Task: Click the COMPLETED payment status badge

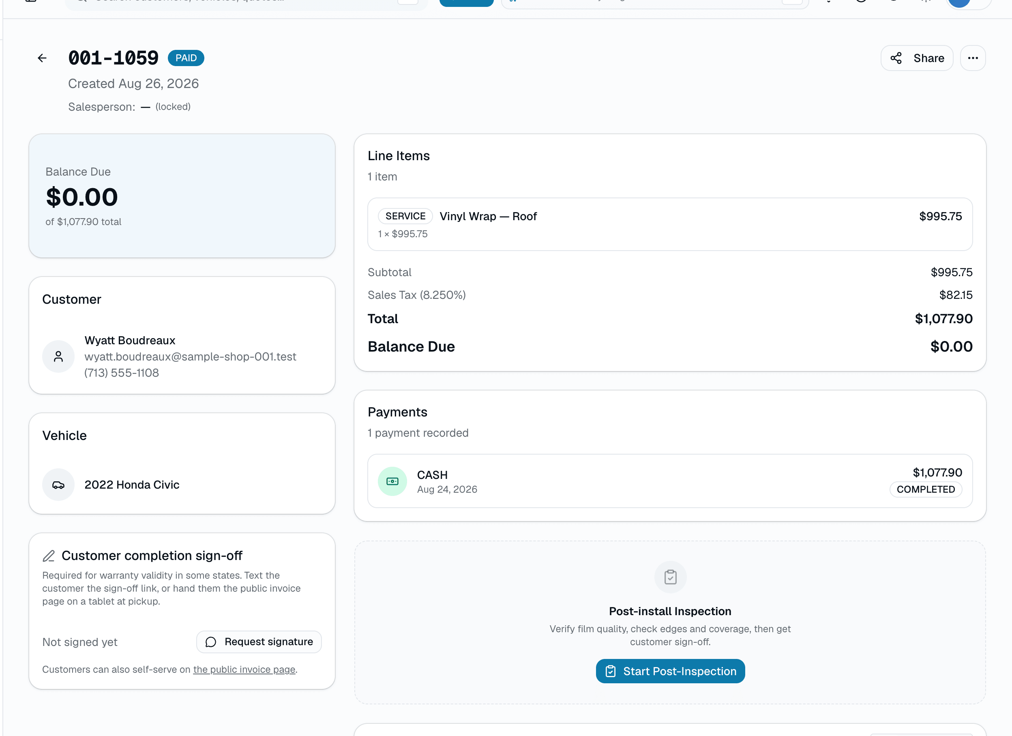Action: coord(926,489)
